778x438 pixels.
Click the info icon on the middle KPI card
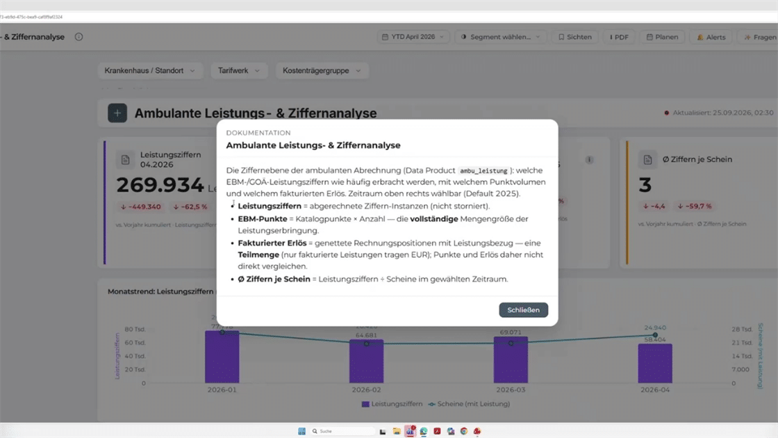pyautogui.click(x=589, y=159)
